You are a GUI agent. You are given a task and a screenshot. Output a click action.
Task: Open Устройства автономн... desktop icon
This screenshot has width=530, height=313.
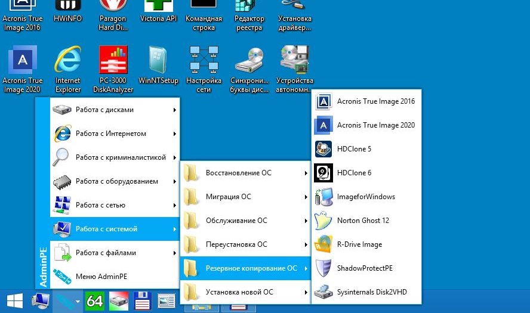coord(295,69)
